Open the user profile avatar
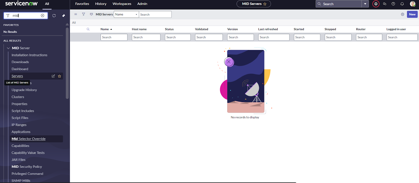The width and height of the screenshot is (419, 183). 412,4
